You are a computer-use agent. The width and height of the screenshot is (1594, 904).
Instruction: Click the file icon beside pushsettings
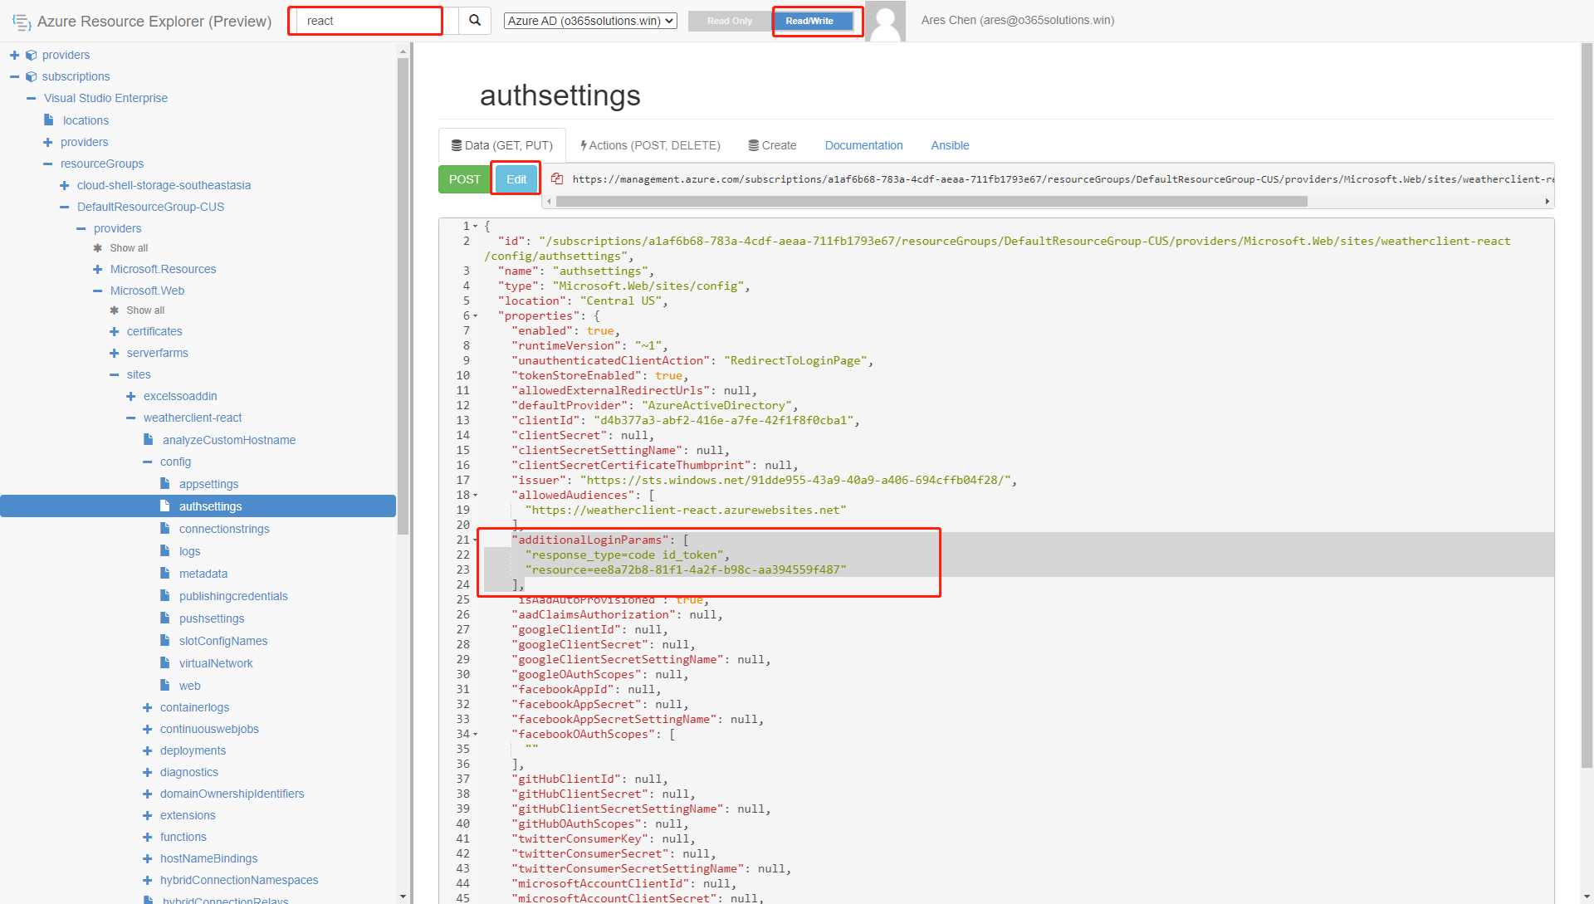click(165, 618)
